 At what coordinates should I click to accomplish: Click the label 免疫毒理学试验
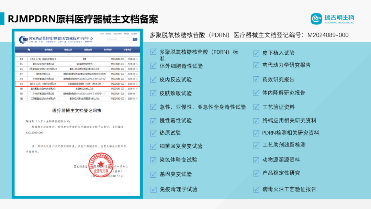coord(178,189)
